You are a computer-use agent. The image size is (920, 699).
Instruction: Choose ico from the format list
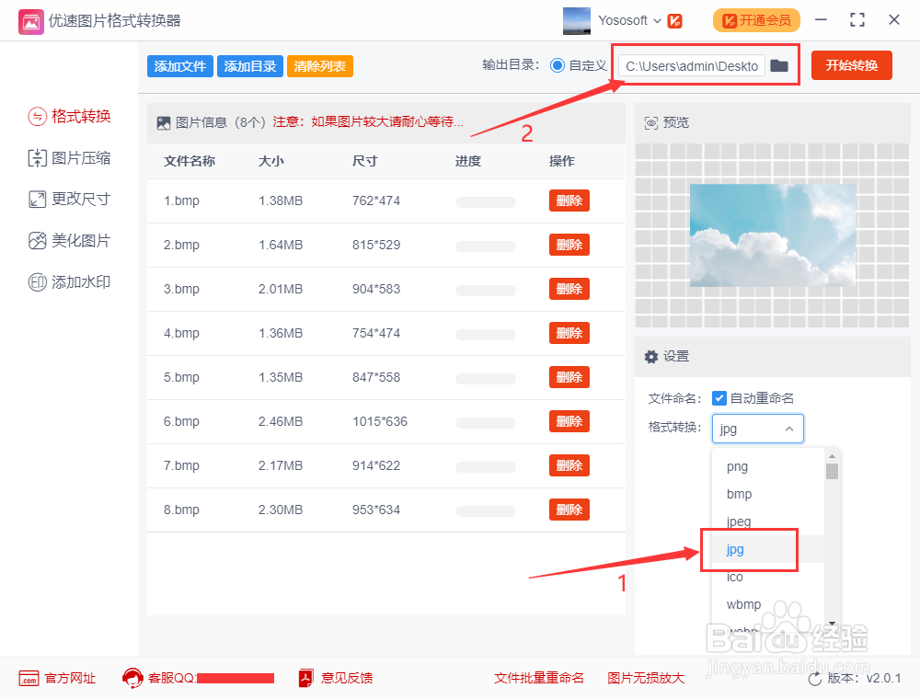coord(768,577)
